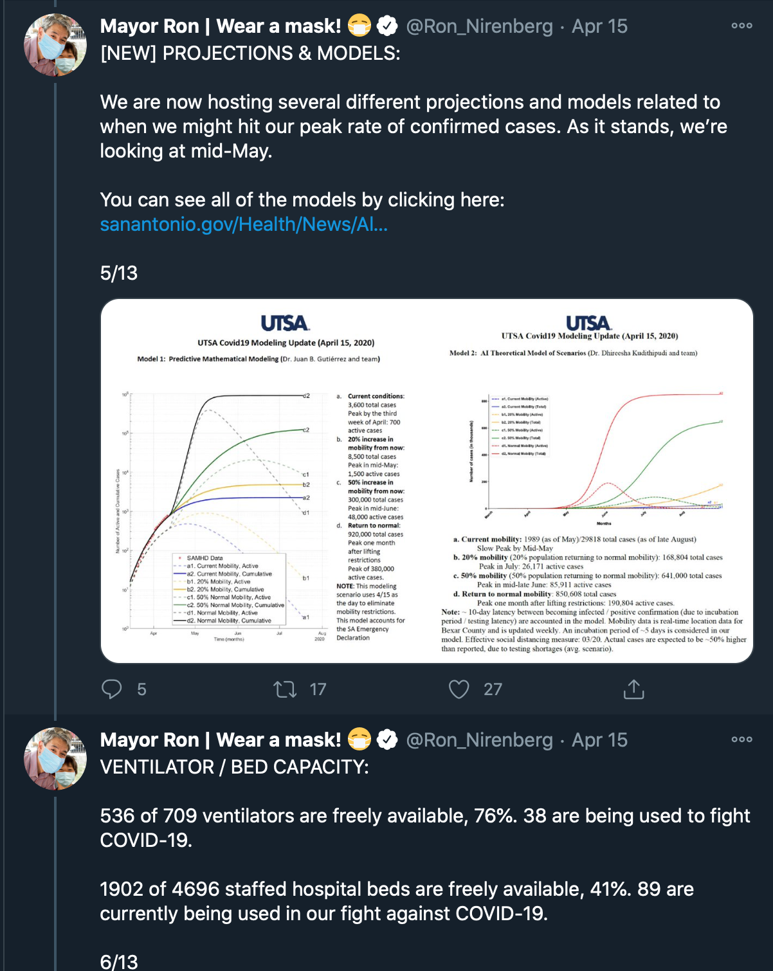
Task: Click the ventilator tweet's profile avatar
Action: 55,759
